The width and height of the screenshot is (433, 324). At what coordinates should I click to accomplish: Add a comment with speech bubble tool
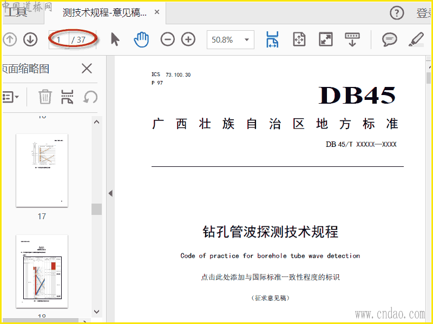[389, 39]
